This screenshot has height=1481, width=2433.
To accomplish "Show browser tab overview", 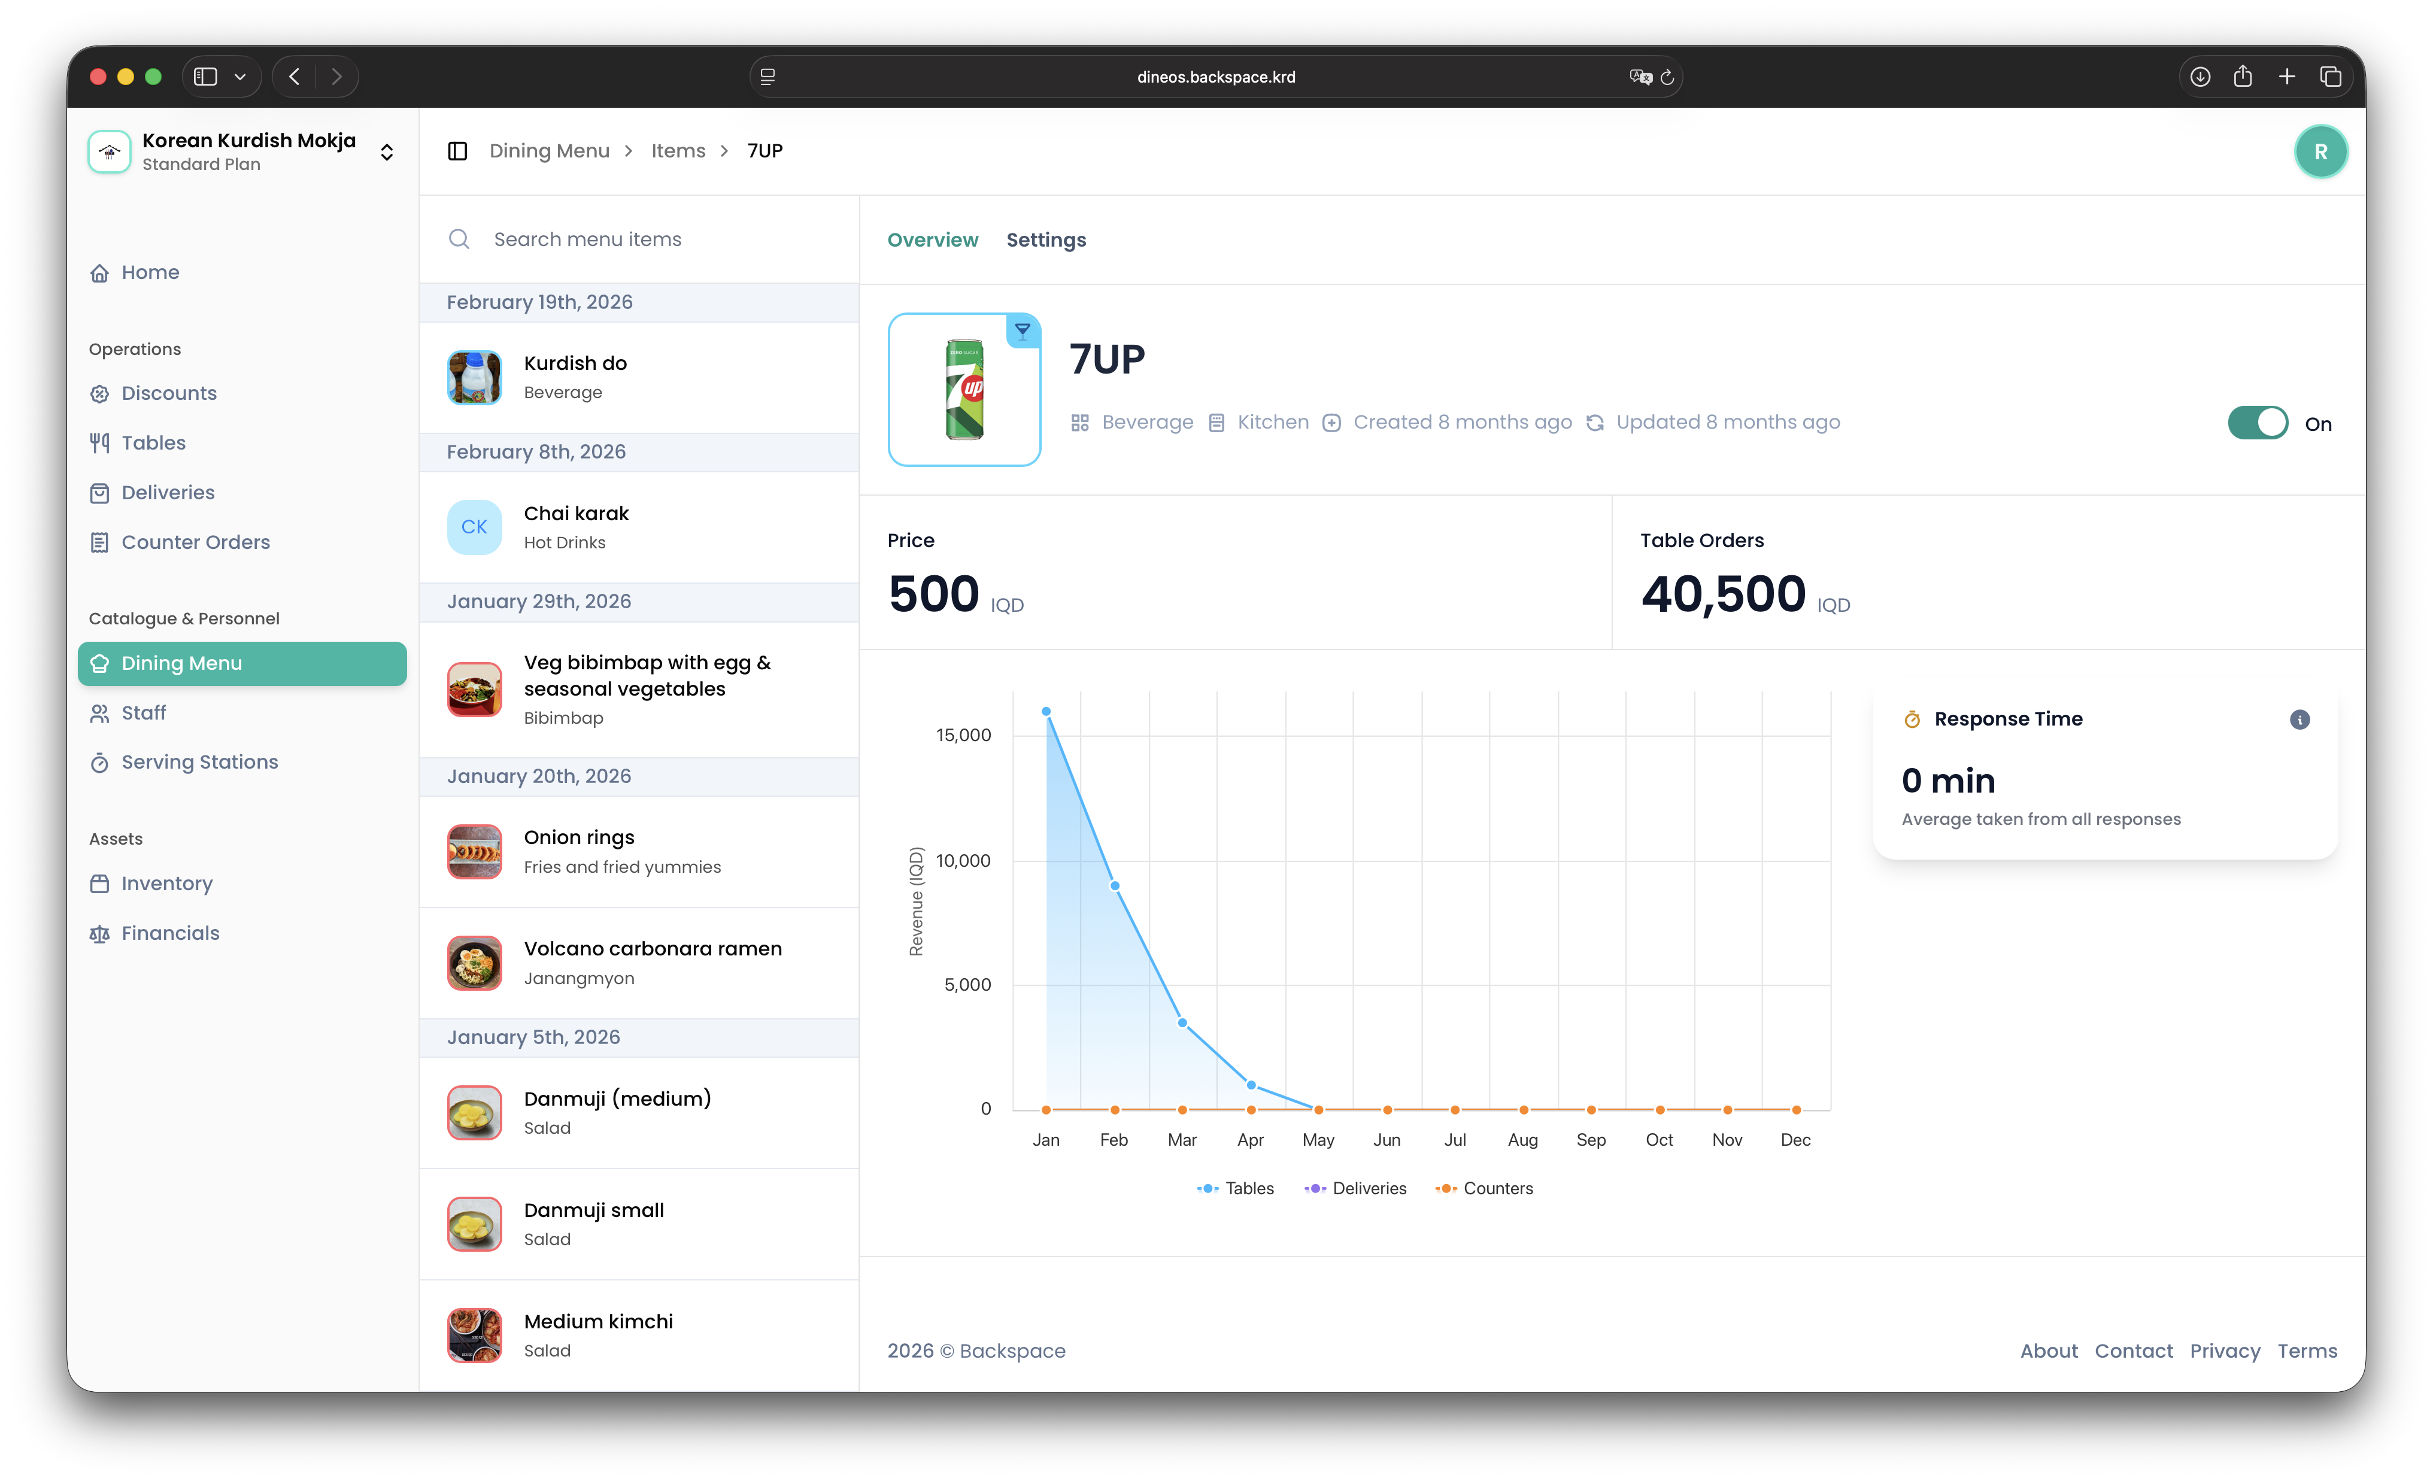I will coord(2330,77).
